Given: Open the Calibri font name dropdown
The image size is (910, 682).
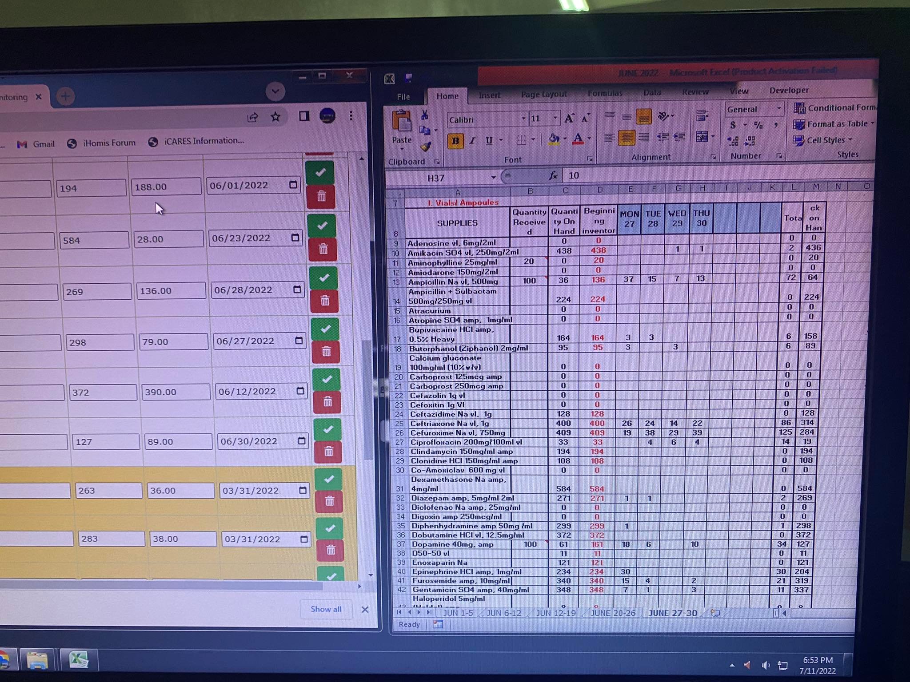Looking at the screenshot, I should pyautogui.click(x=523, y=119).
